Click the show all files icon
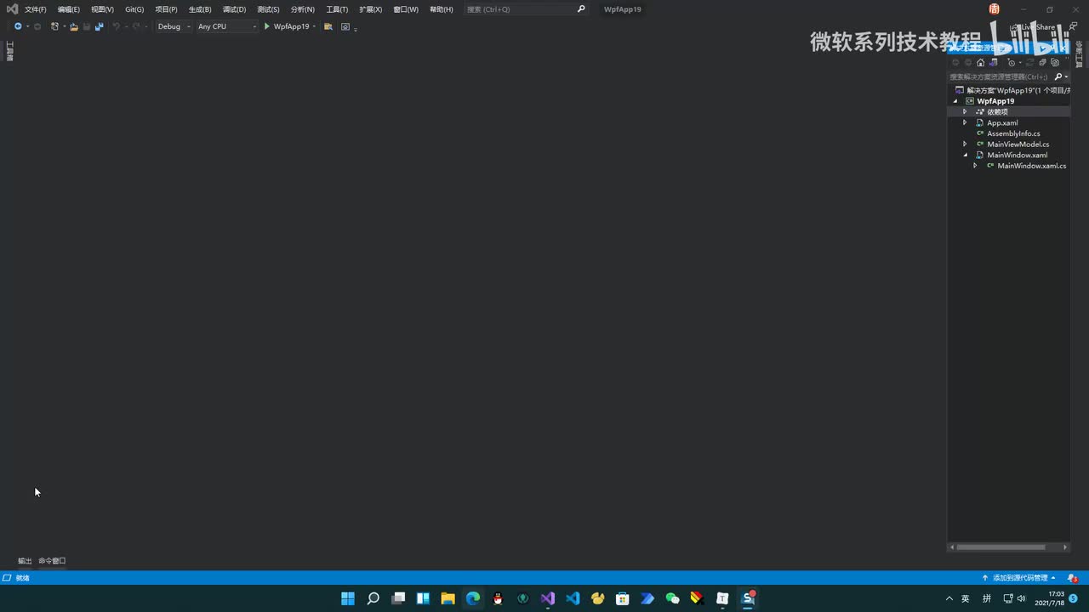 pos(1055,62)
